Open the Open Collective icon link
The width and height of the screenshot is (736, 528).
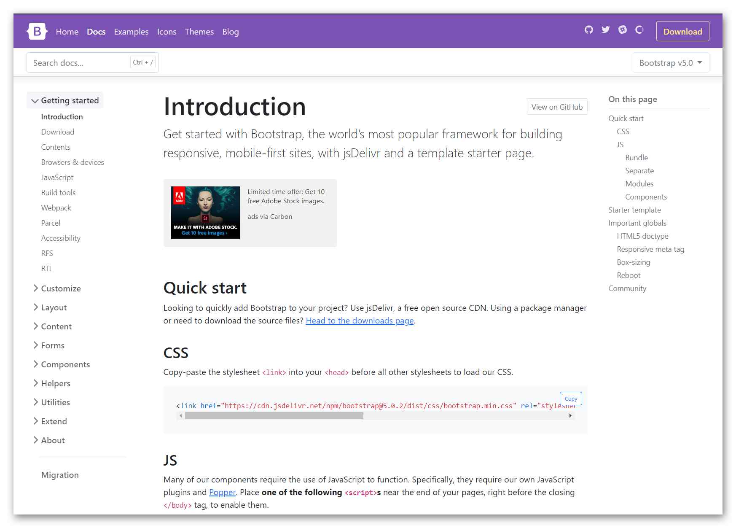pyautogui.click(x=639, y=30)
